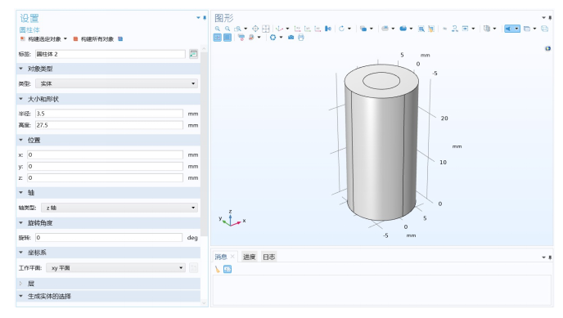Open the 工作平面 dropdown showing xy 平面
Viewport: 563px width, 318px height.
pyautogui.click(x=115, y=268)
